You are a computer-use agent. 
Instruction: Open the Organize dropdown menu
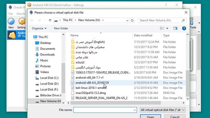39,29
